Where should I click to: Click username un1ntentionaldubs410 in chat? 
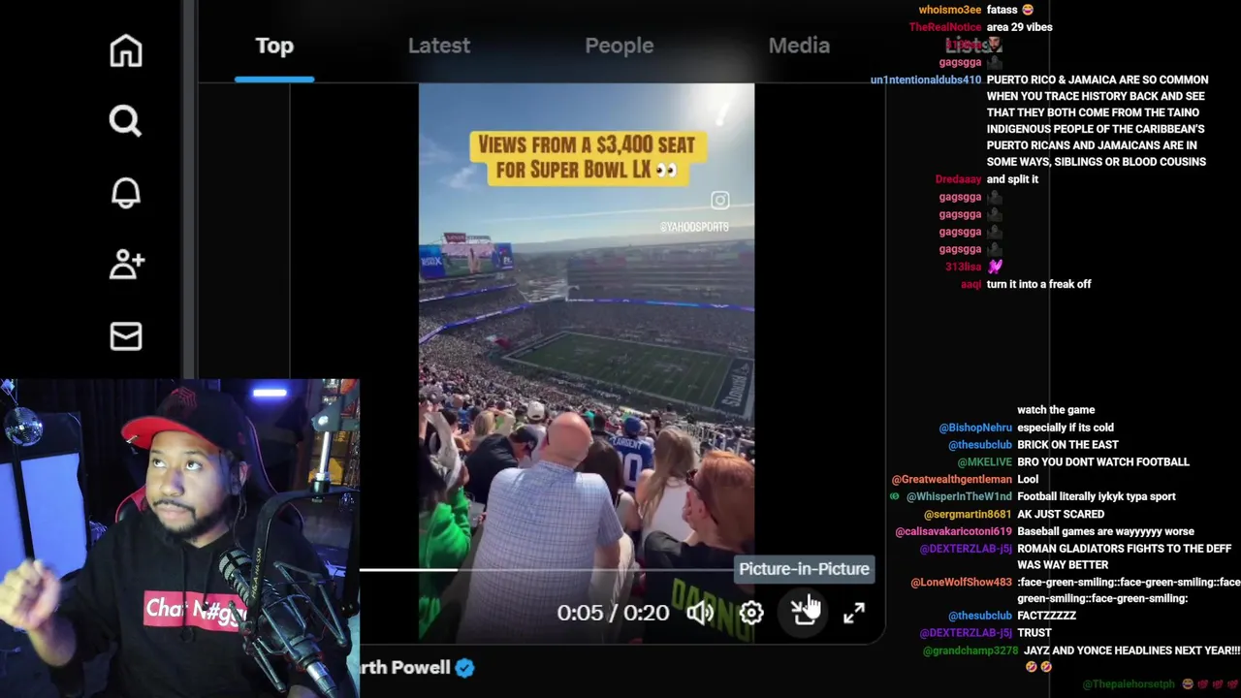pos(926,79)
